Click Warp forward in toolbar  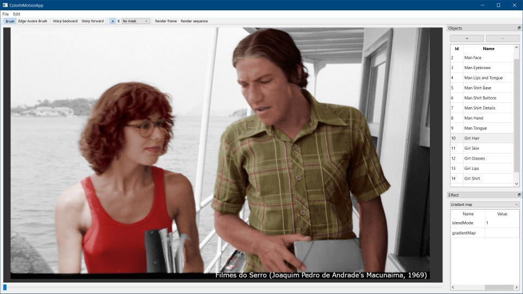pyautogui.click(x=93, y=21)
